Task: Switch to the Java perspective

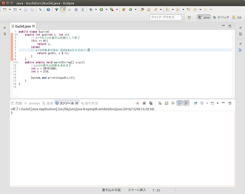Action: pyautogui.click(x=204, y=17)
